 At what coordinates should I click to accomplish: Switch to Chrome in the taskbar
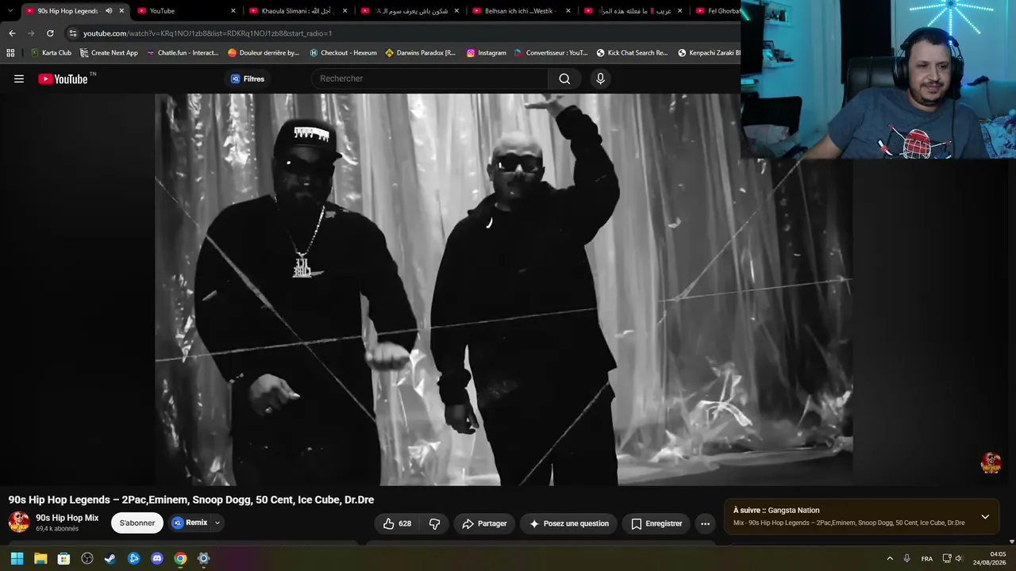coord(180,558)
